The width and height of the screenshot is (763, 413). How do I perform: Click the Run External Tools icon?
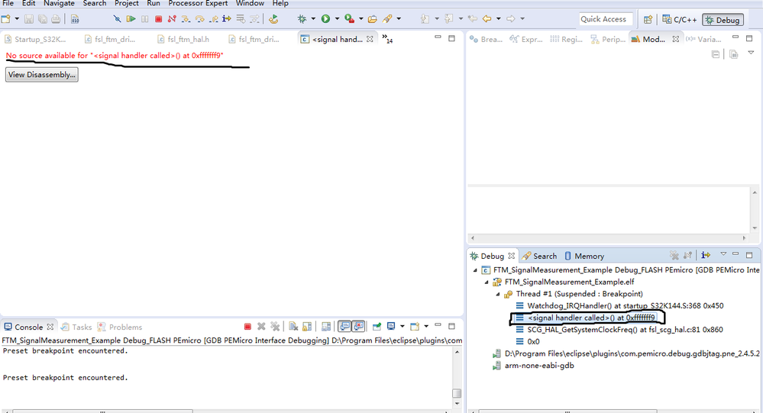coord(349,19)
